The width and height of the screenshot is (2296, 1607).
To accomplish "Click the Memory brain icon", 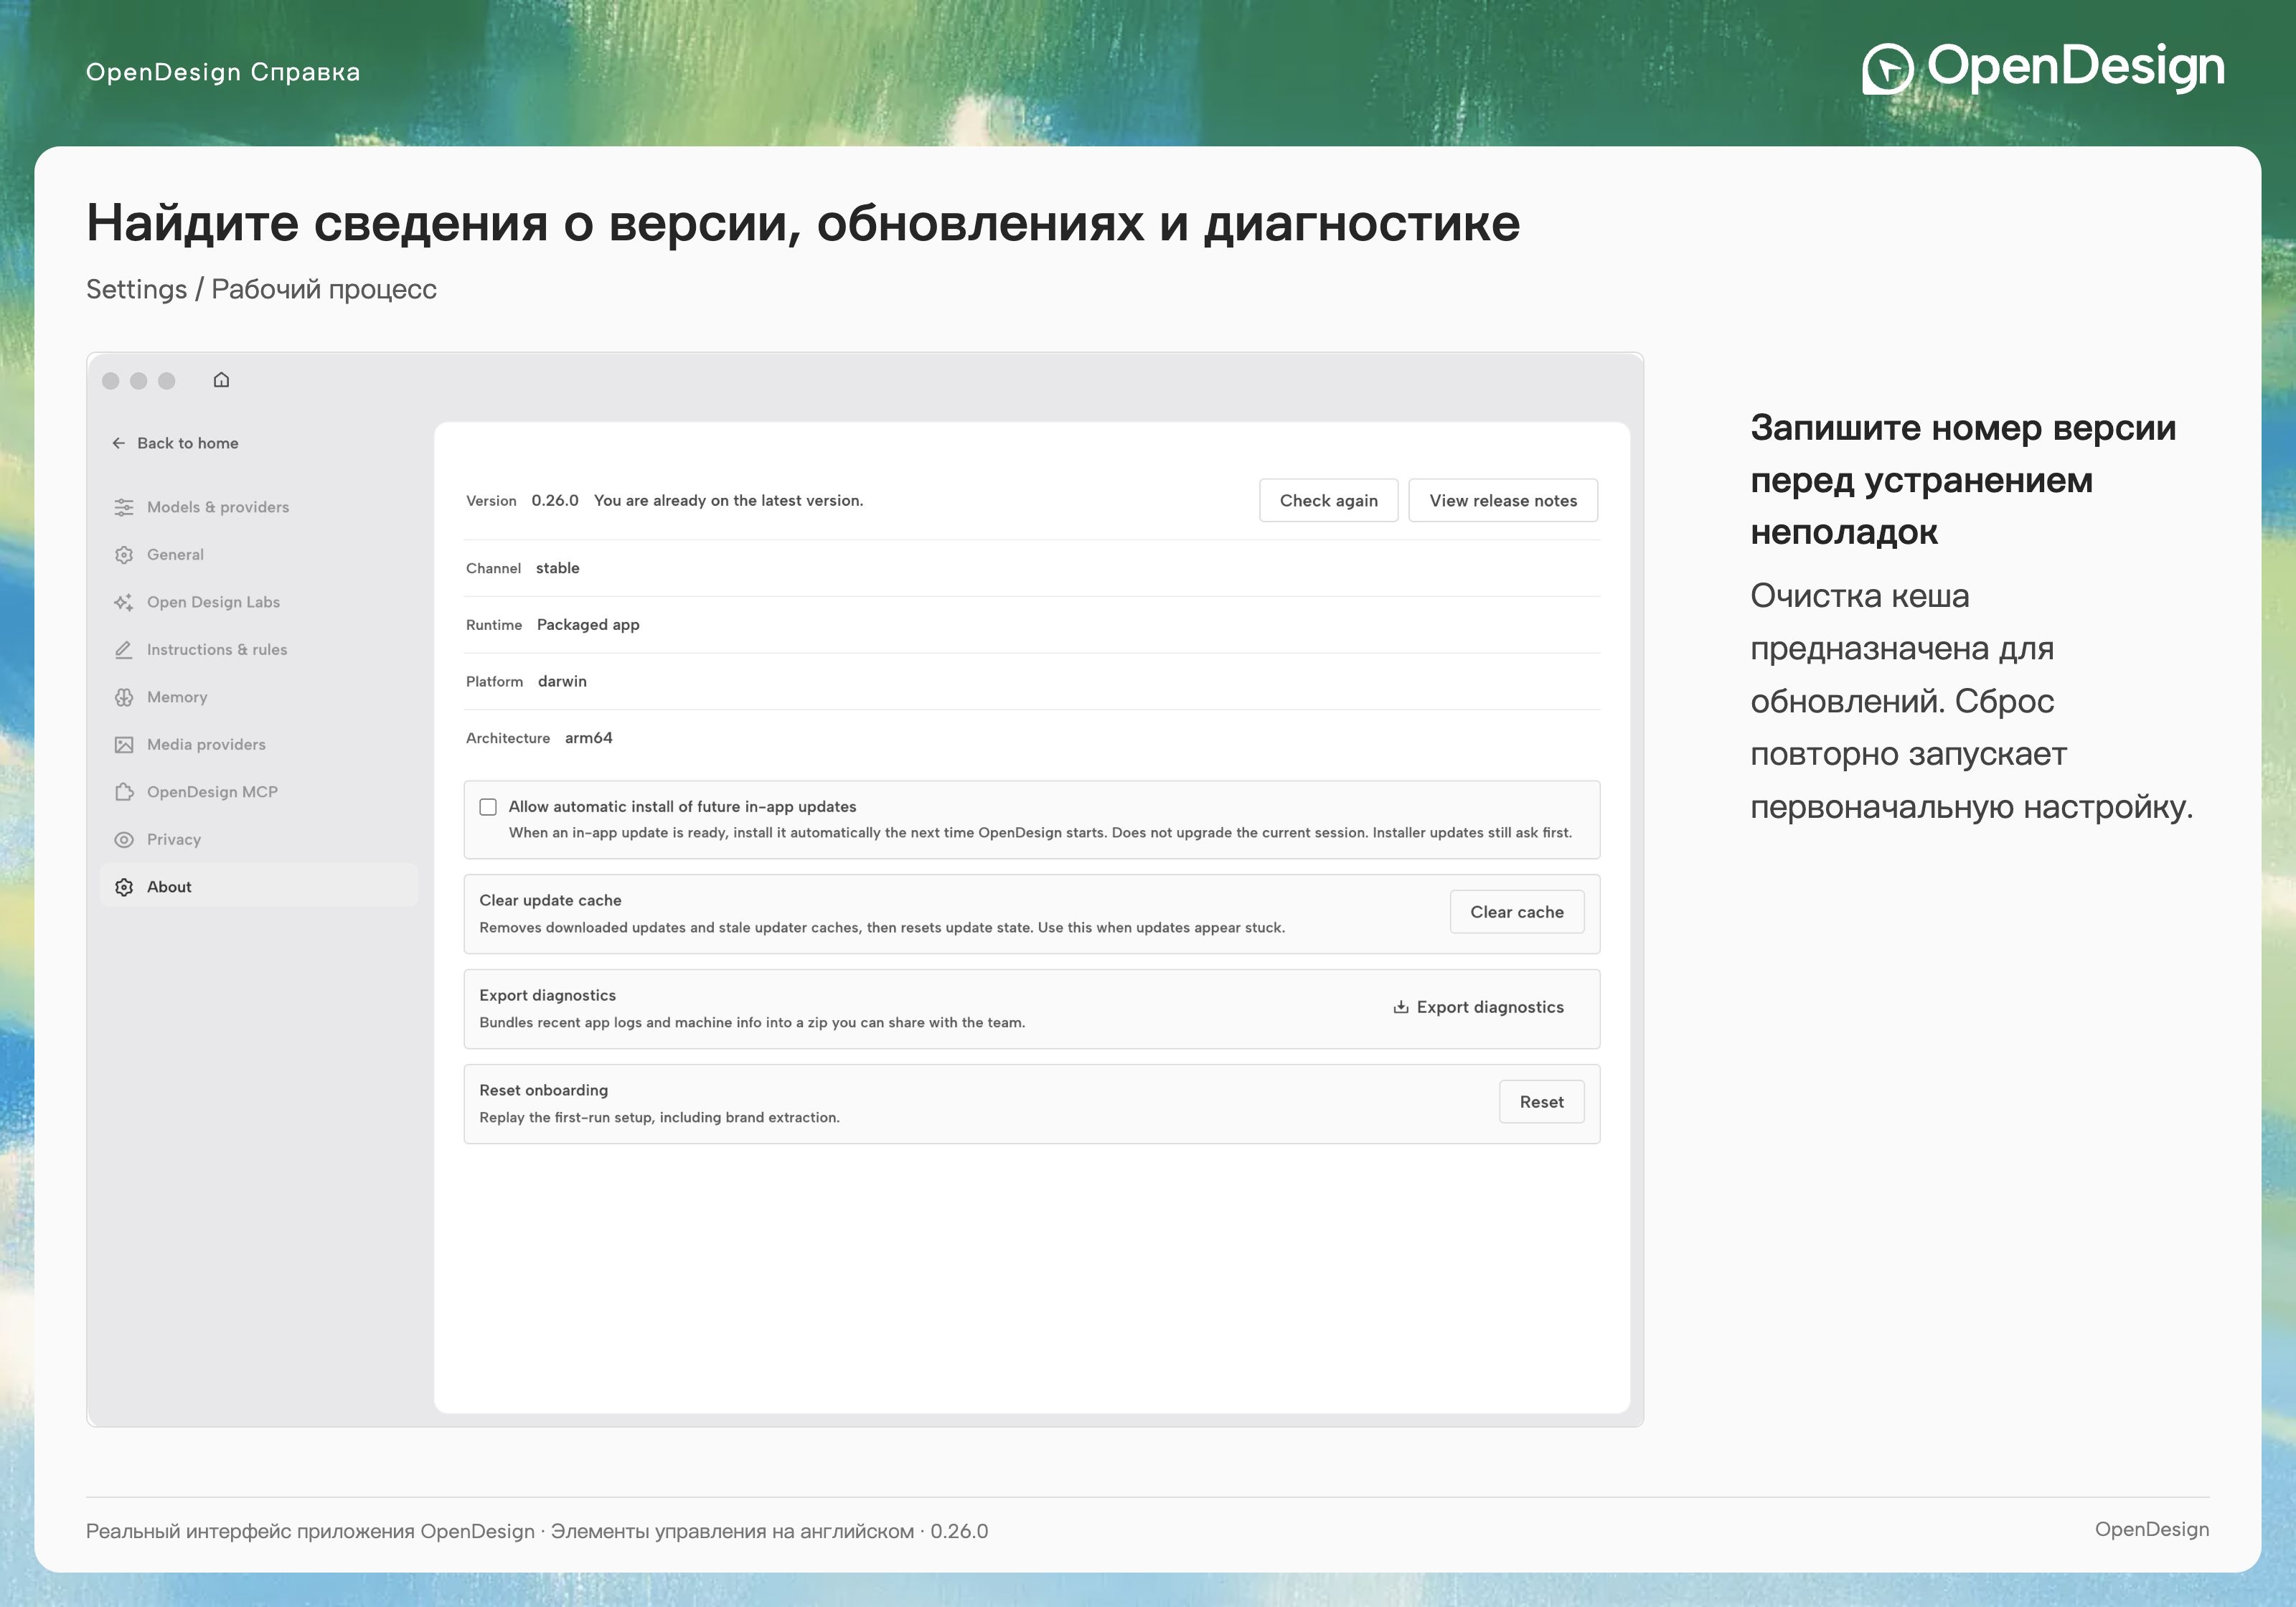I will point(124,697).
